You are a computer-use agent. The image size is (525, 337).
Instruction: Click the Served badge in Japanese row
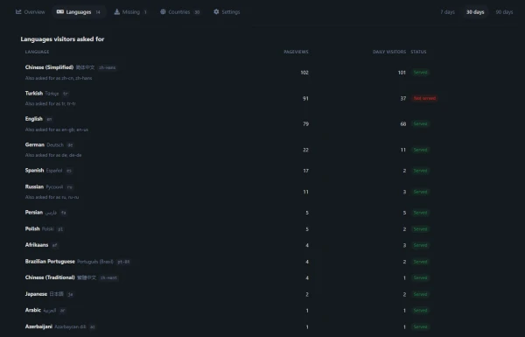420,294
